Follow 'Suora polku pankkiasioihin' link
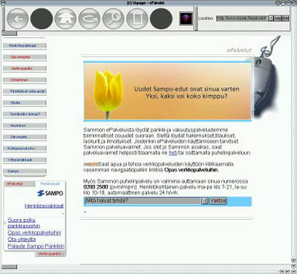This screenshot has height=274, width=297. point(24,223)
